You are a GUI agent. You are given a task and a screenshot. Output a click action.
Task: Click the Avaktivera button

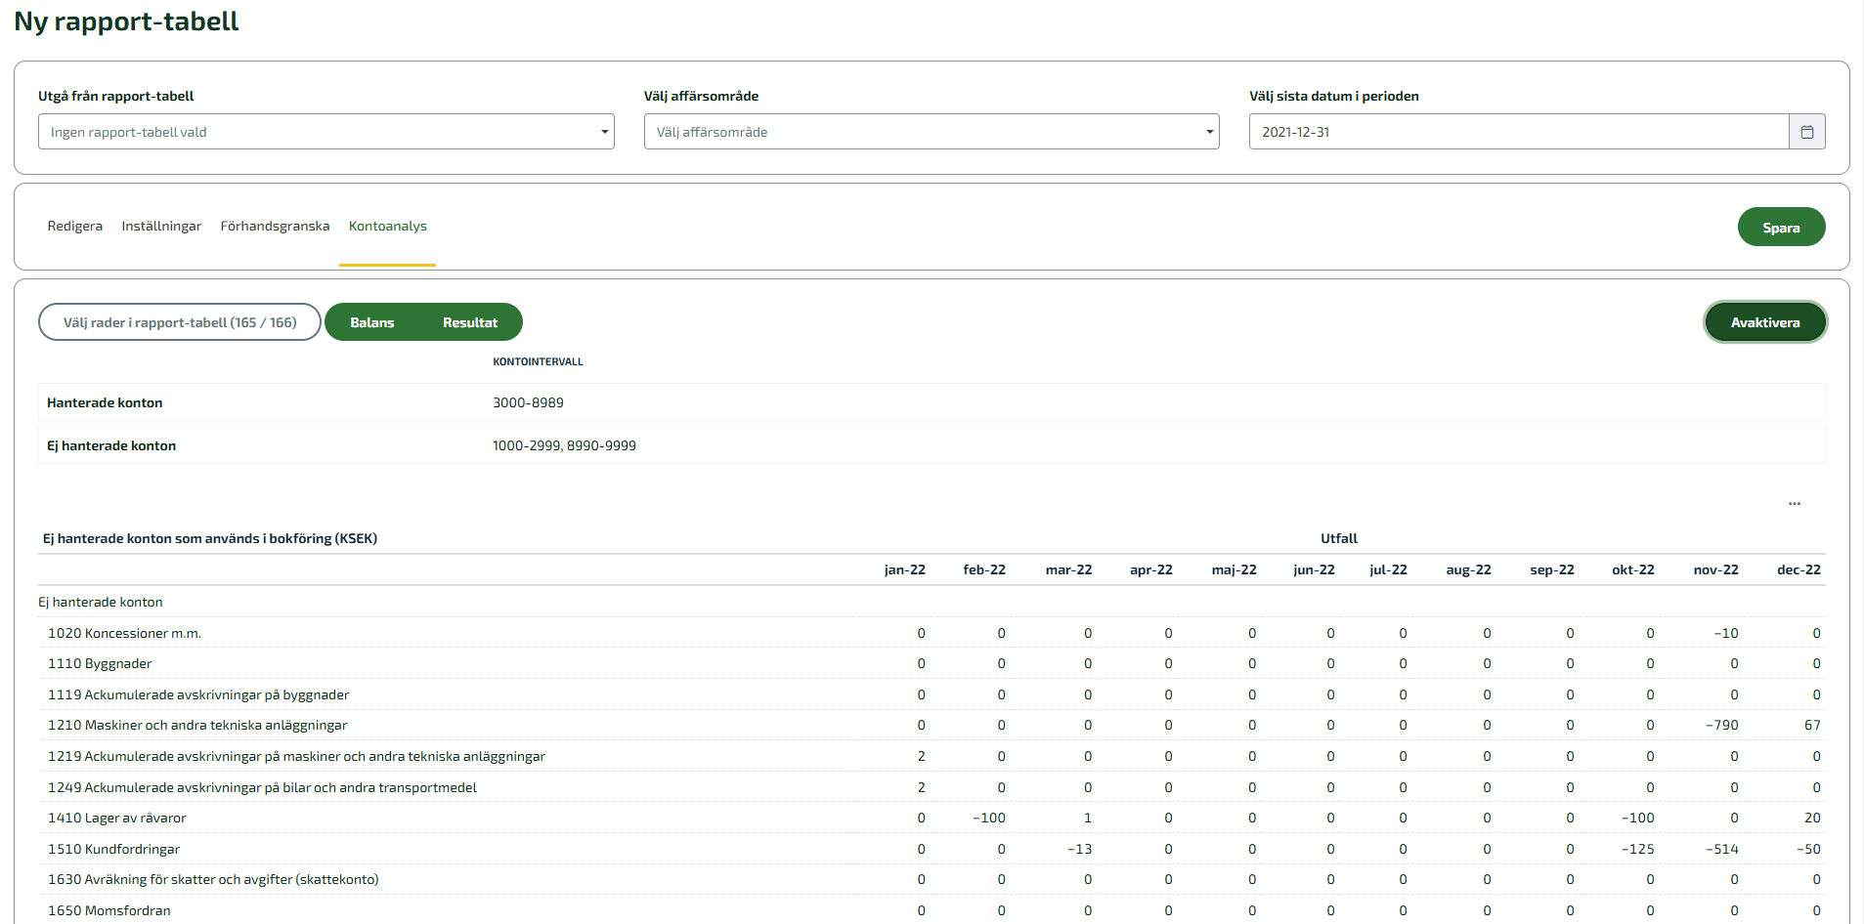coord(1765,322)
